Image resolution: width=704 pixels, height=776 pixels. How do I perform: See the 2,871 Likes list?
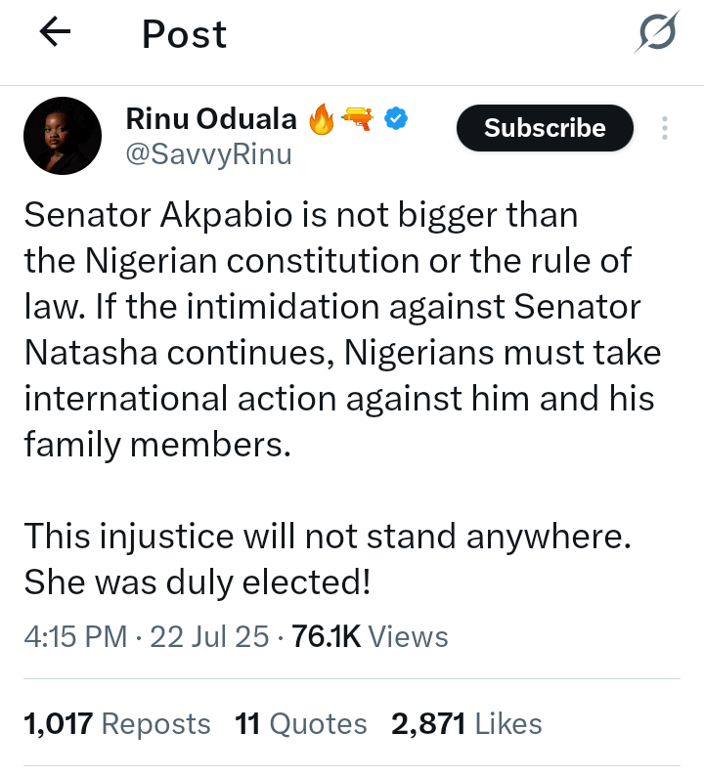(466, 724)
